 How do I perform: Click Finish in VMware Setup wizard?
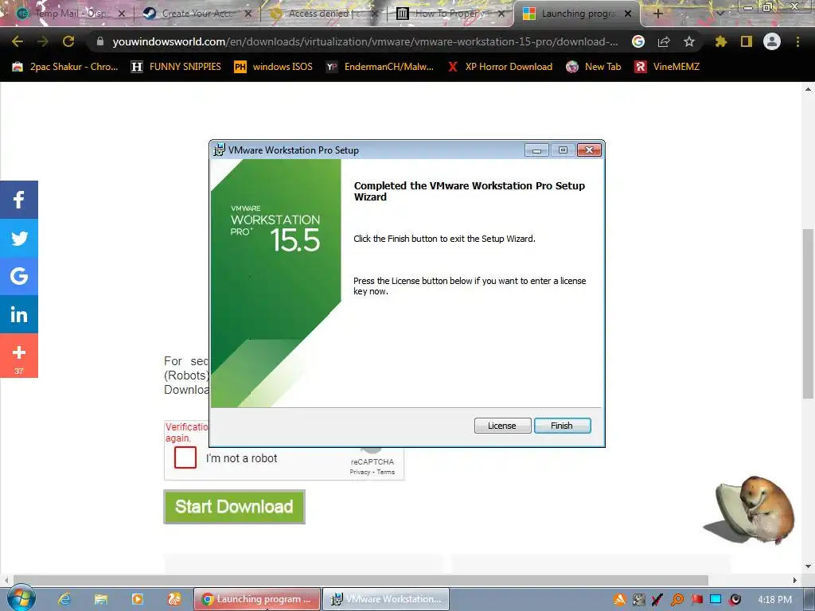coord(562,426)
